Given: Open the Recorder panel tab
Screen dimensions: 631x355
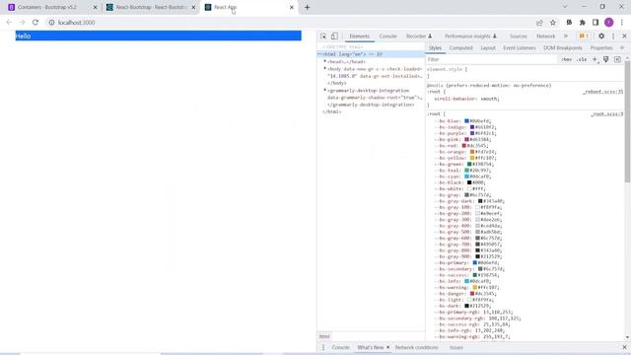Looking at the screenshot, I should 419,36.
